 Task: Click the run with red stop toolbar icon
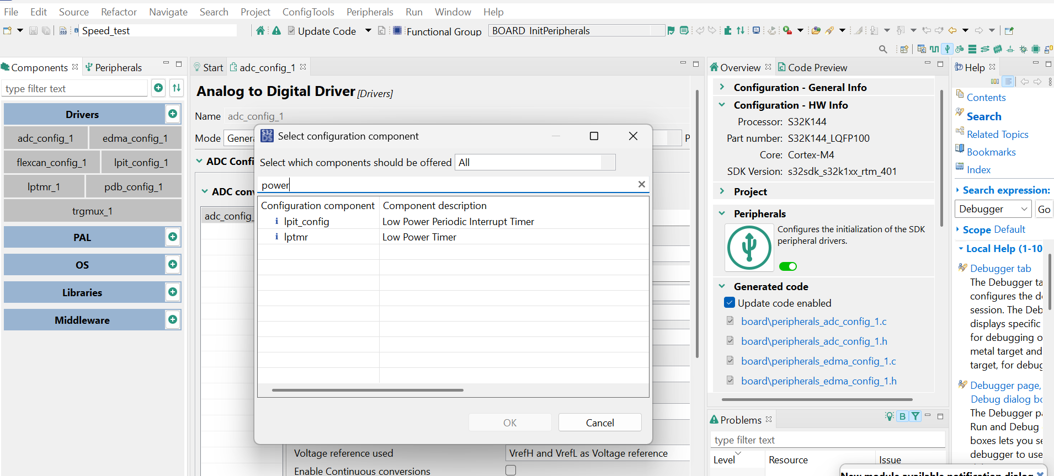(x=787, y=31)
